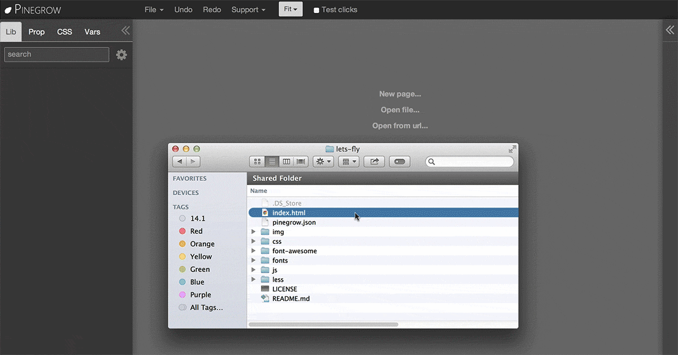This screenshot has width=678, height=355.
Task: Toggle the tags pill in the Finder toolbar
Action: [399, 161]
